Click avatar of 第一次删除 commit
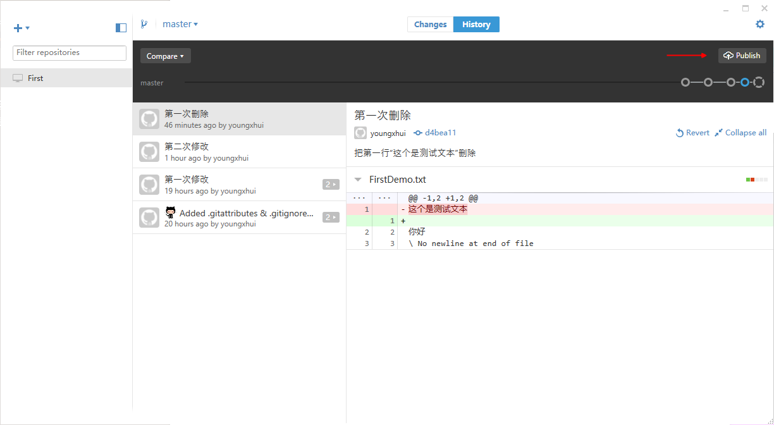This screenshot has height=425, width=774. (149, 119)
